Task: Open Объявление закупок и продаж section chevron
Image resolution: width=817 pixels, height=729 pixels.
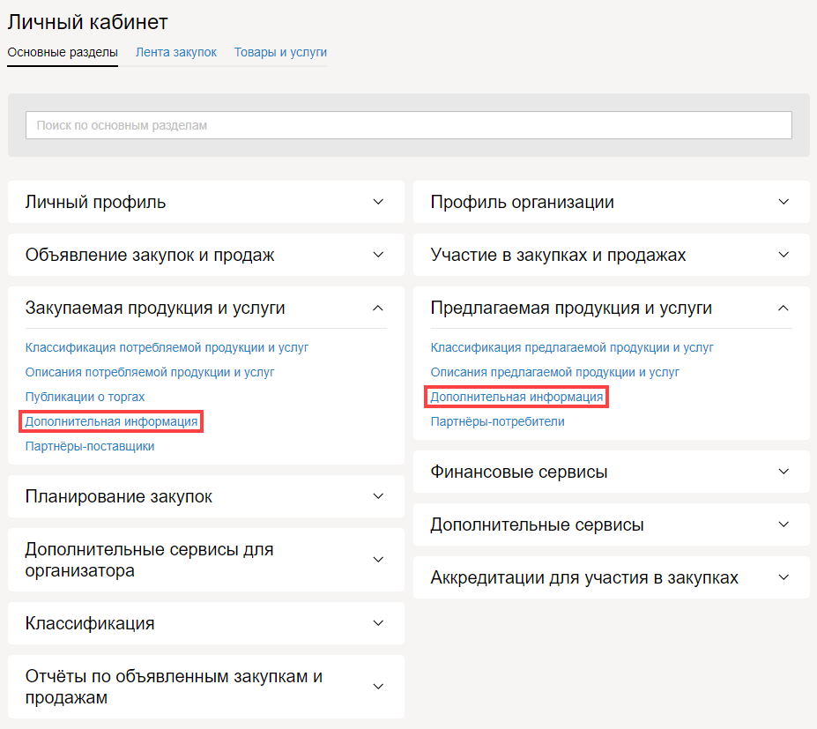Action: coord(378,255)
